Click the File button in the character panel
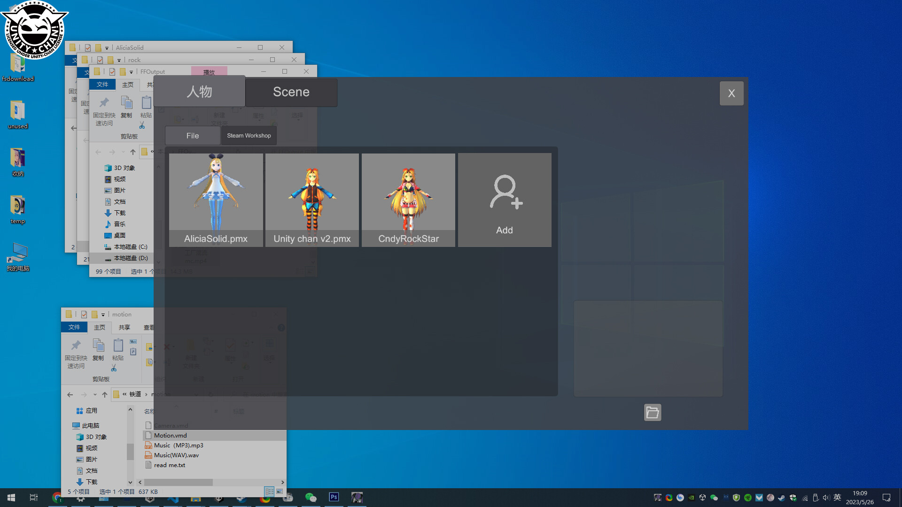Viewport: 902px width, 507px height. 192,135
